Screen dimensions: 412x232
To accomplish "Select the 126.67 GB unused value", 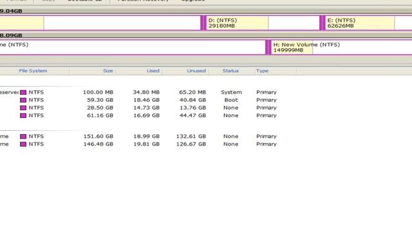I will (191, 144).
